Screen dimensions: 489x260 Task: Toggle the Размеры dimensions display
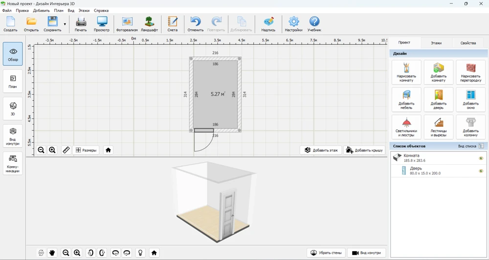click(86, 150)
